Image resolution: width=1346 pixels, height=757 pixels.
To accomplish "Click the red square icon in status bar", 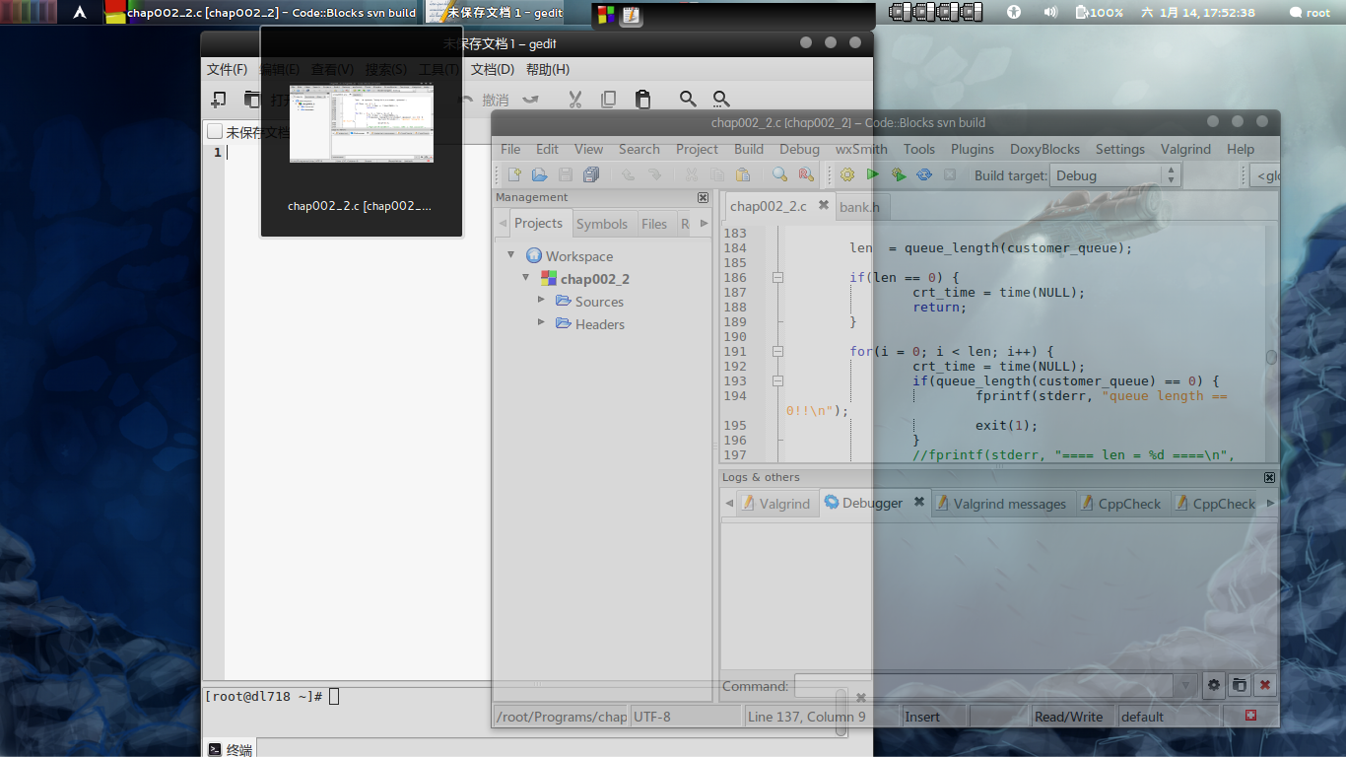I will [1250, 716].
